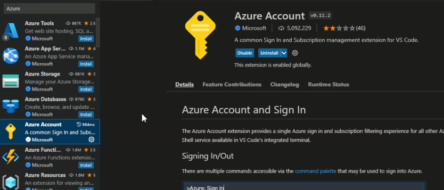444x190 pixels.
Task: Click 'This extension is enabled globally' text
Action: click(x=273, y=65)
